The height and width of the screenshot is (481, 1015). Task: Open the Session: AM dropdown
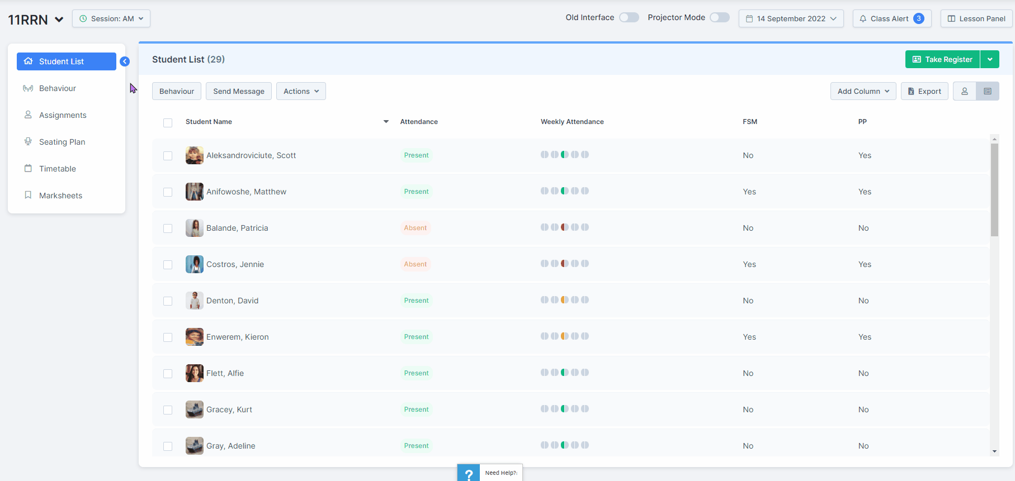(111, 18)
